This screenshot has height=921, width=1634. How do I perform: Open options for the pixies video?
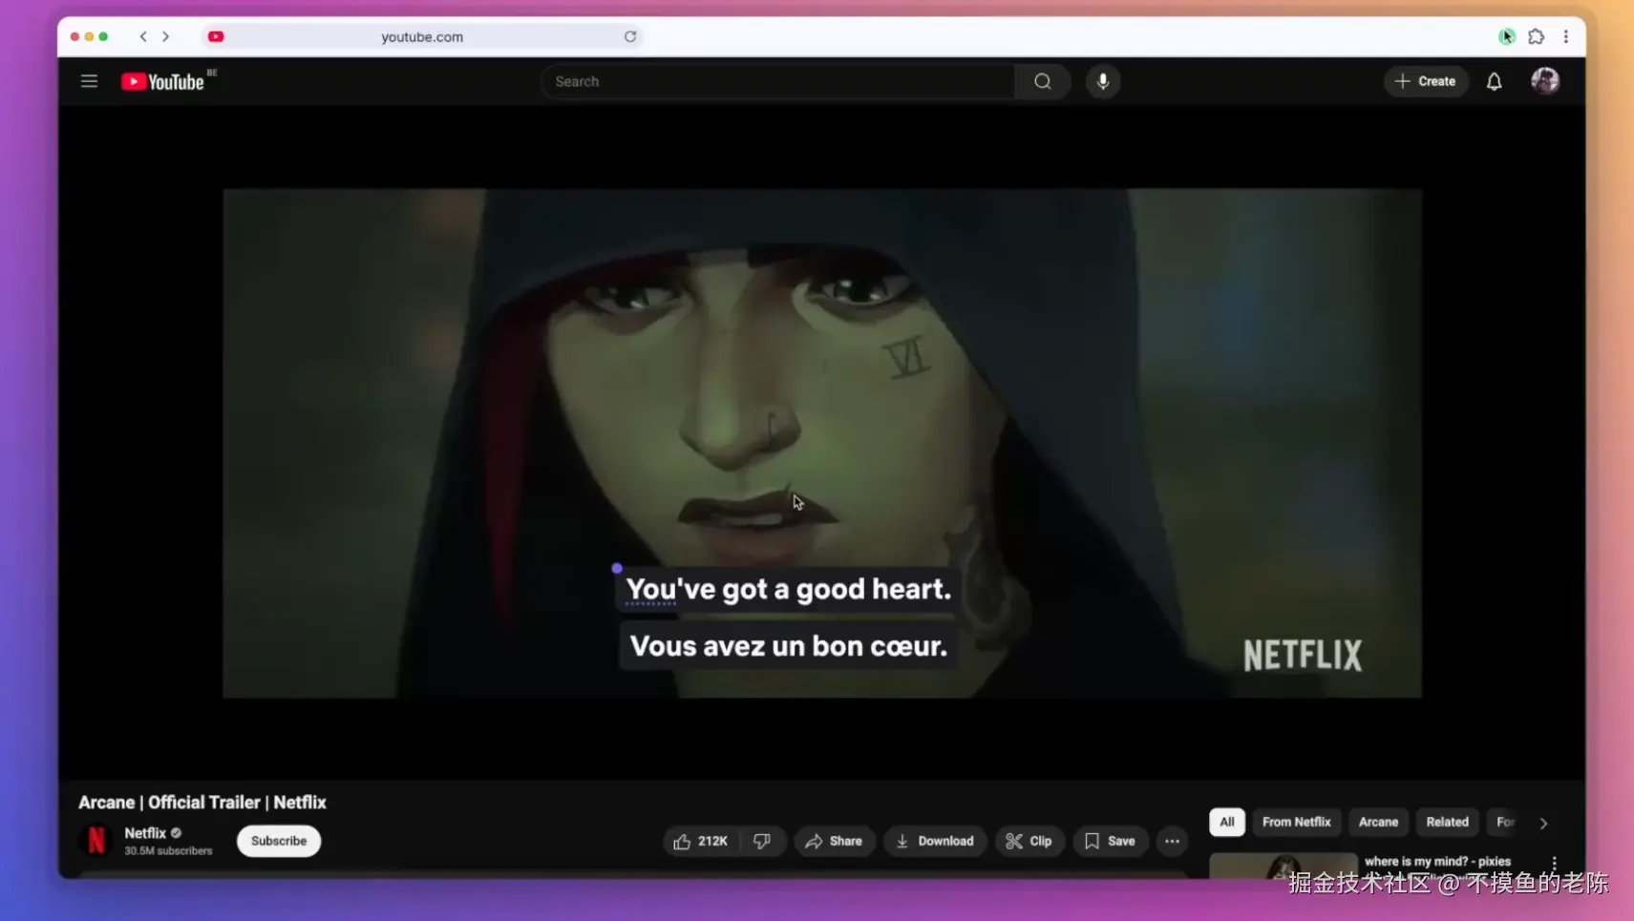1555,863
